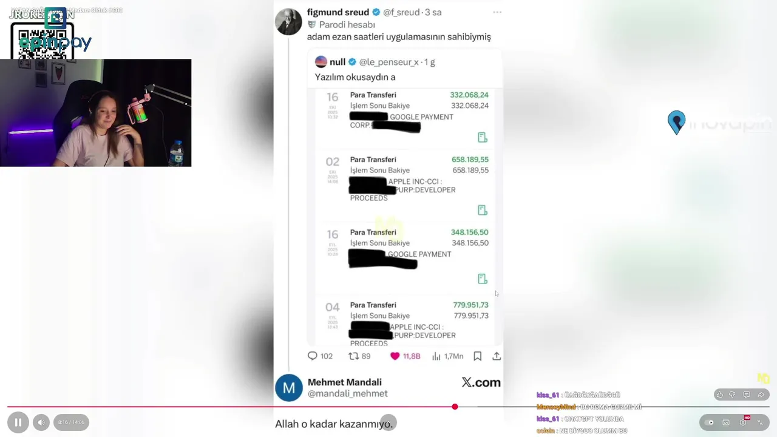
Task: Bookmark the figmund sreud tweet
Action: tap(478, 356)
